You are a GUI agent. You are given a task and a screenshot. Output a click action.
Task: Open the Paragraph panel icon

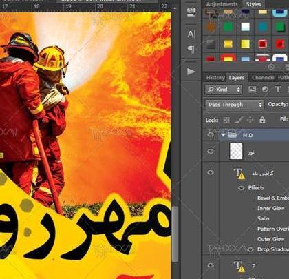191,50
